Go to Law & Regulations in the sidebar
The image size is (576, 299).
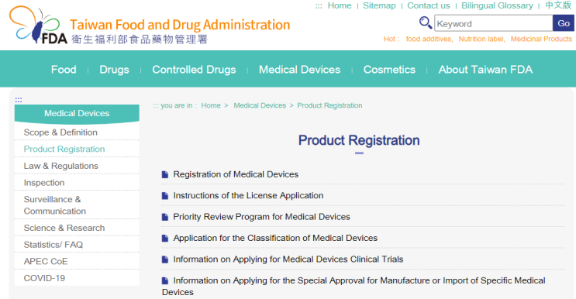click(61, 167)
